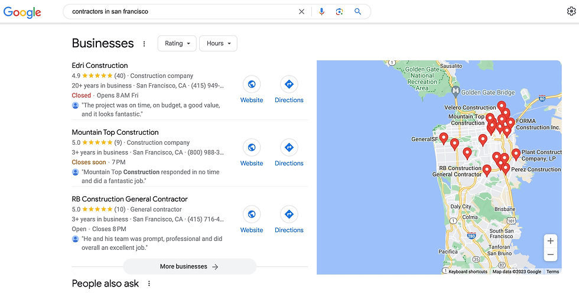
Task: Click the blue magnifier search icon
Action: [357, 12]
